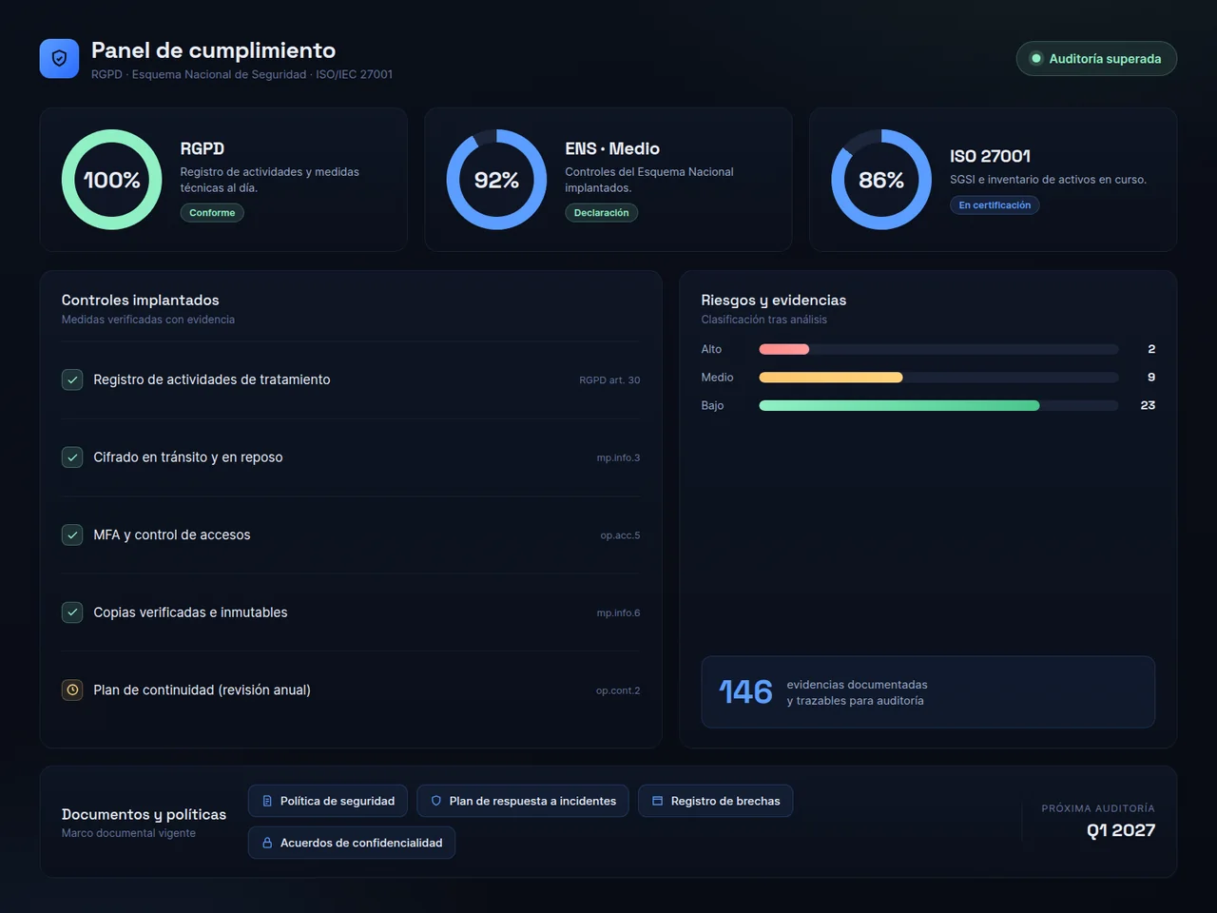Click the RGPD art. 30 reference
The width and height of the screenshot is (1217, 913).
[x=609, y=380]
